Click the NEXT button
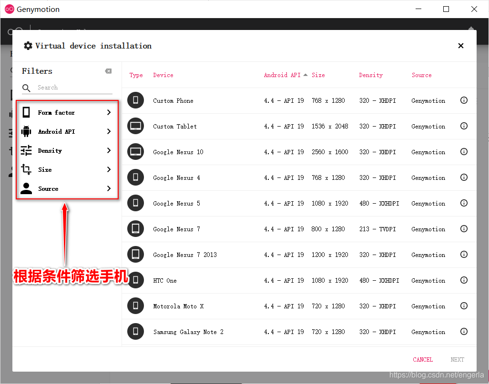 click(457, 359)
